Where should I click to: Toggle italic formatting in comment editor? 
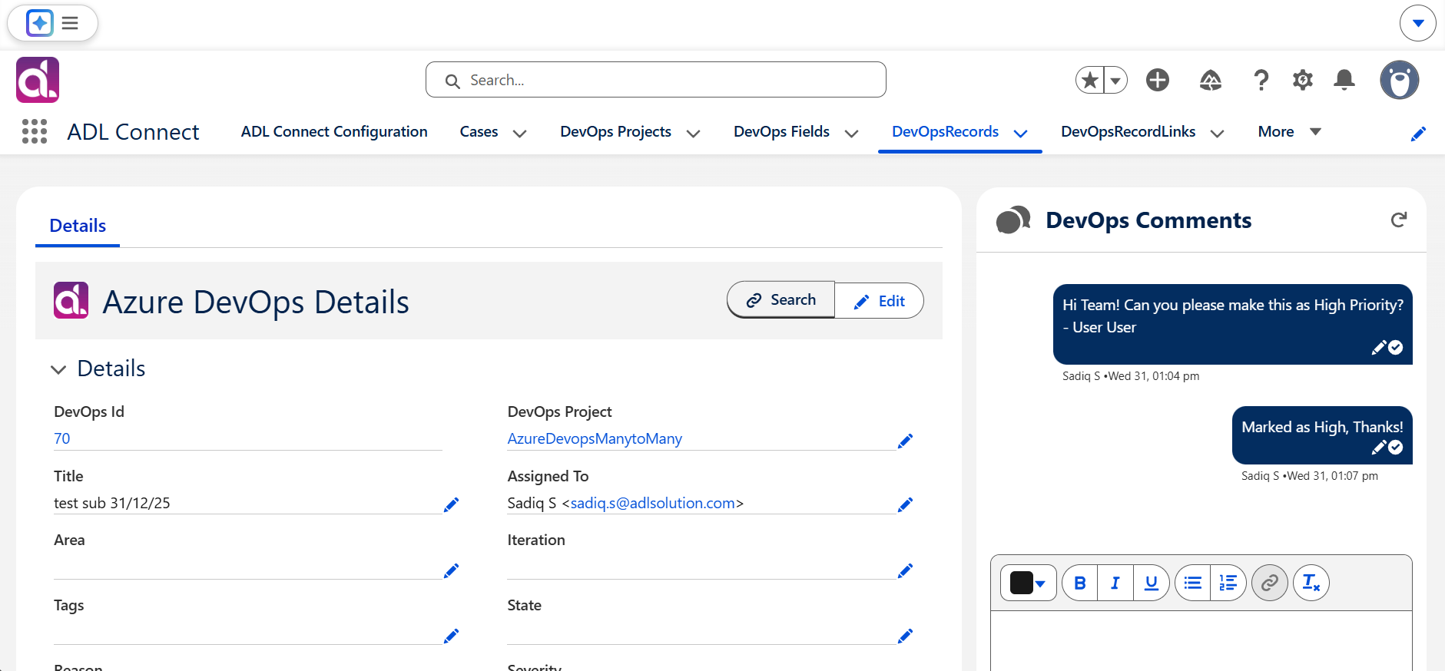[x=1115, y=583]
